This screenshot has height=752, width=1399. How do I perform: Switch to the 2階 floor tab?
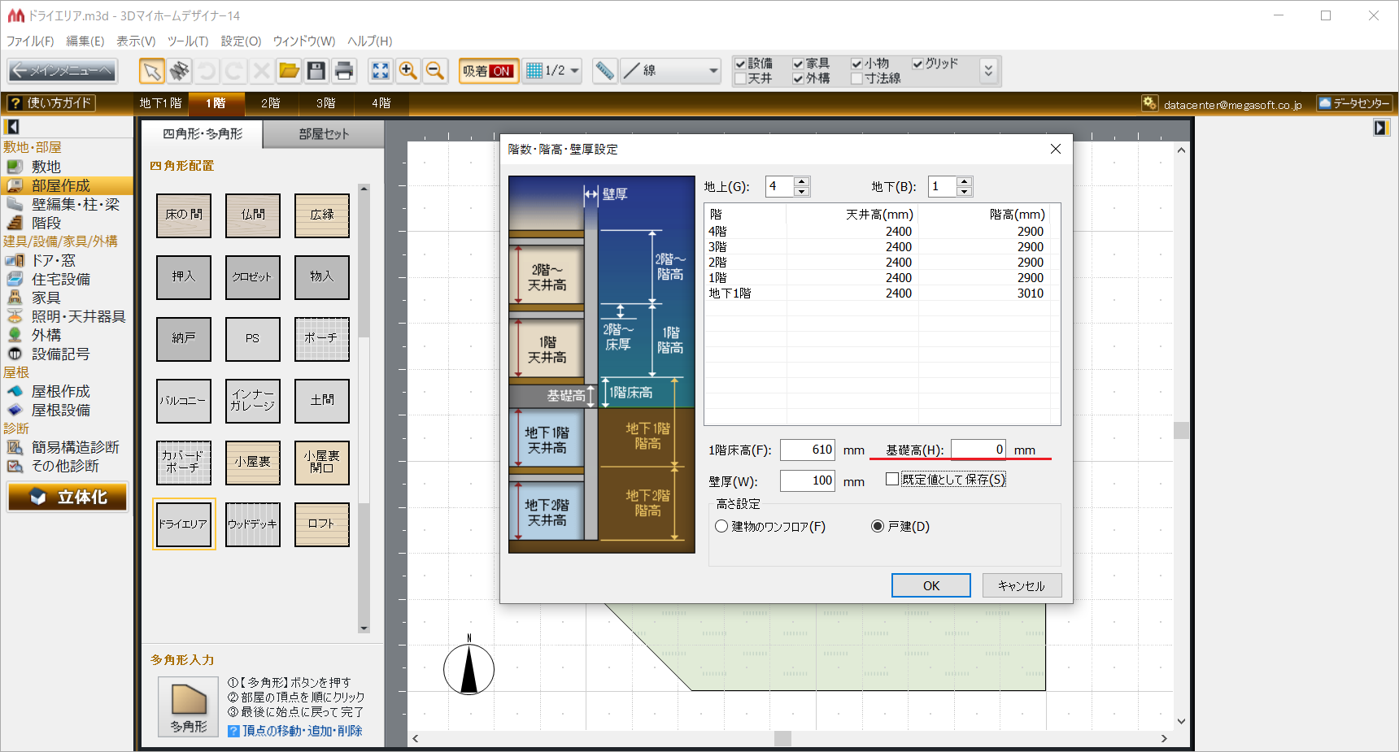[x=270, y=103]
